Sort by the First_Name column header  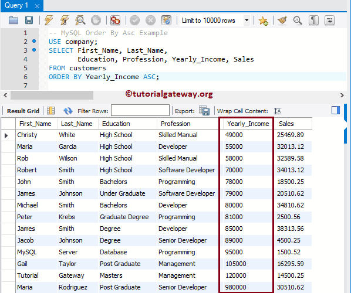pyautogui.click(x=36, y=124)
